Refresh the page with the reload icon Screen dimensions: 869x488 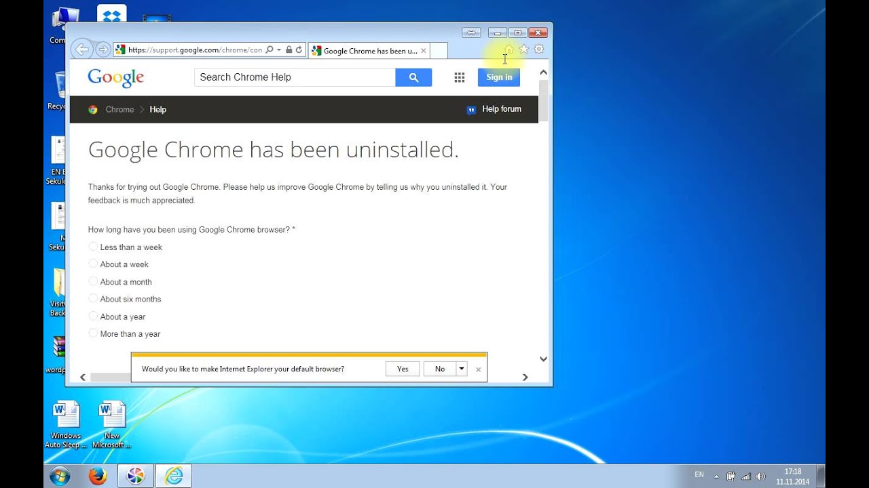click(299, 50)
